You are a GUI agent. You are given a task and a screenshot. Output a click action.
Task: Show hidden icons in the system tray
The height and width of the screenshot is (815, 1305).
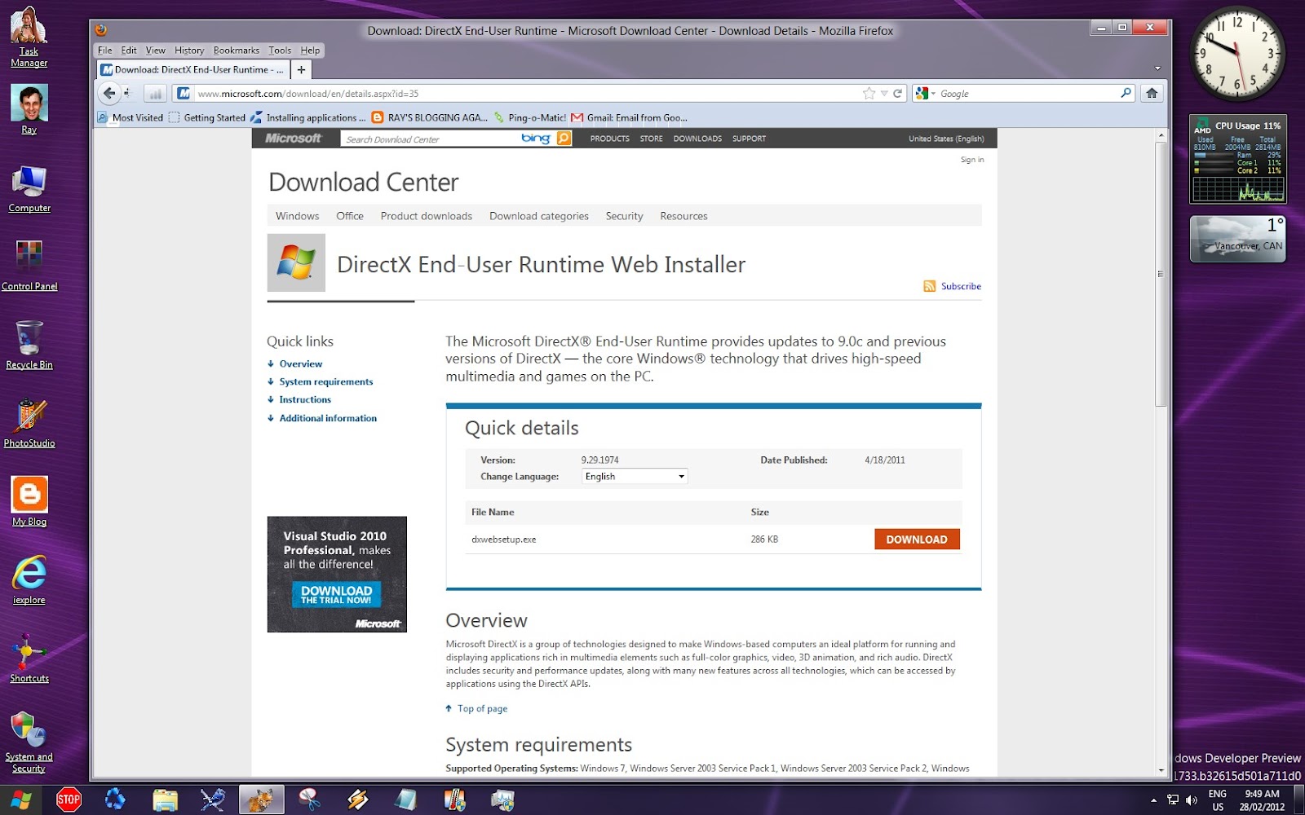1153,800
